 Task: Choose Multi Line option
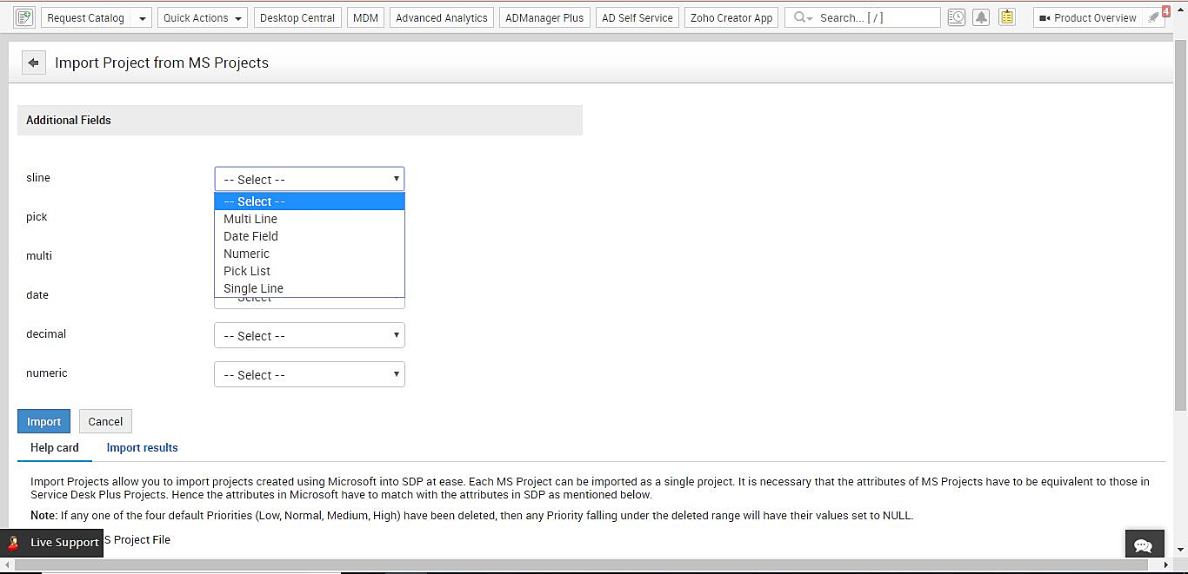click(x=310, y=219)
